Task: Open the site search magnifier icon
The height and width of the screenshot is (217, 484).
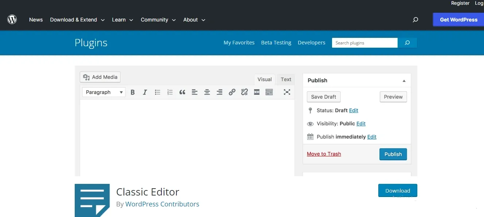Action: (x=415, y=20)
